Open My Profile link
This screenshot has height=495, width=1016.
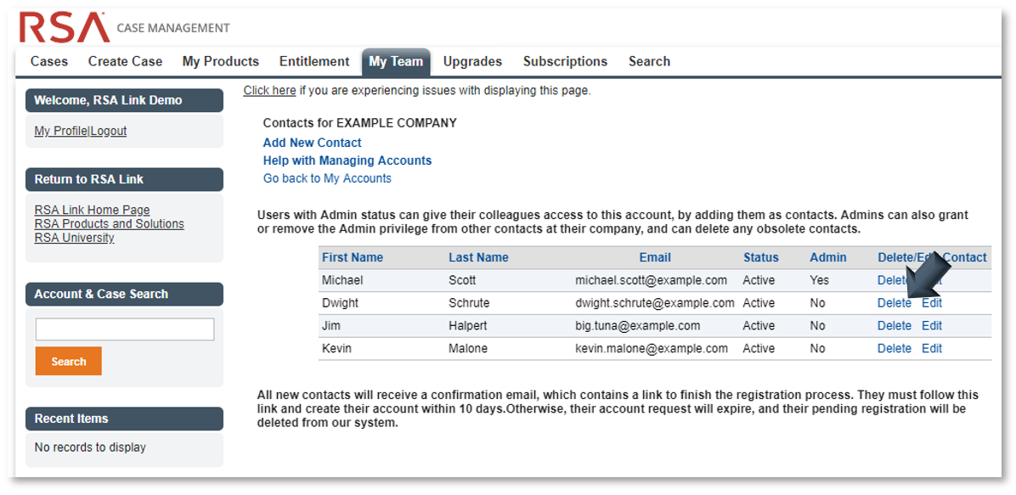[x=61, y=131]
